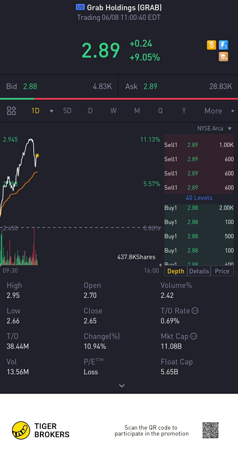Tap the orange stacked layers icon
This screenshot has width=238, height=467.
pos(223,57)
